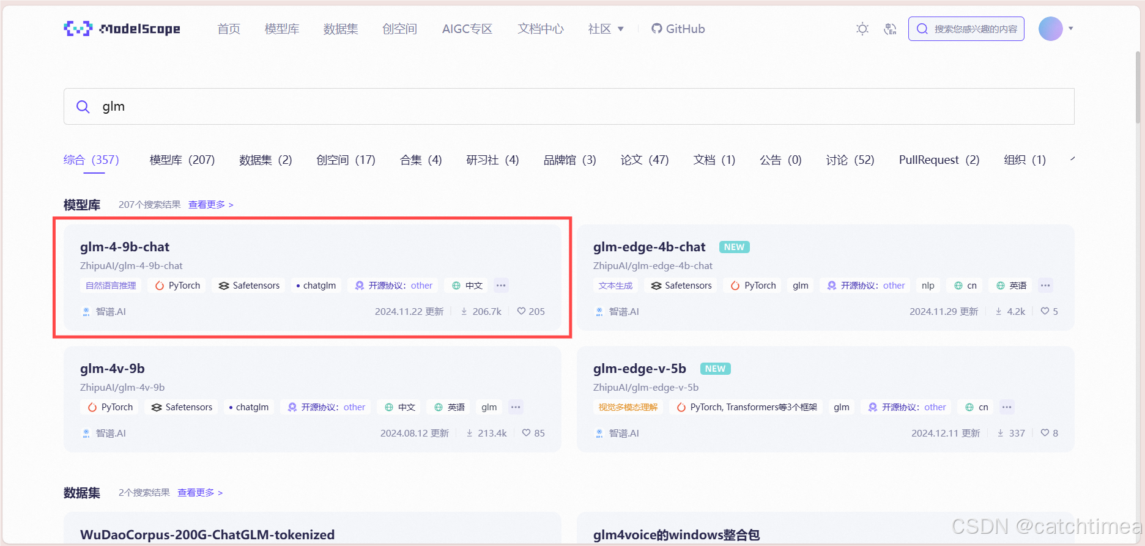
Task: Click the main search field containing glm
Action: tap(569, 106)
